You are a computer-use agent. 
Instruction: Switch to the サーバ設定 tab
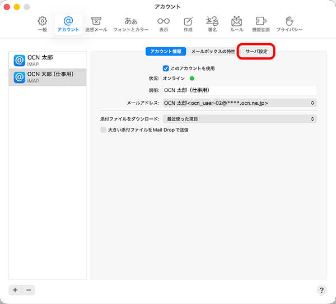[x=256, y=52]
